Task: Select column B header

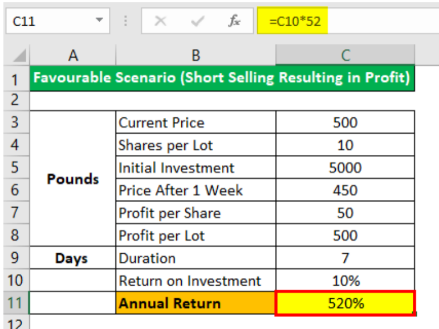Action: [196, 55]
